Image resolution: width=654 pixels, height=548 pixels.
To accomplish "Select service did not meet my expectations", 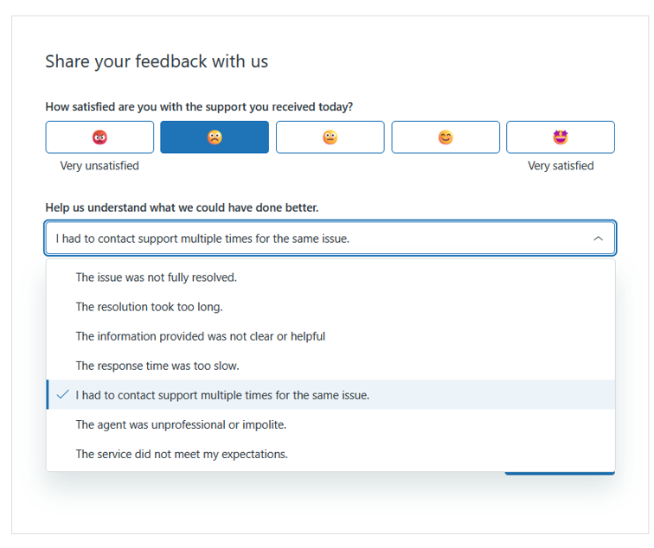I will coord(182,454).
